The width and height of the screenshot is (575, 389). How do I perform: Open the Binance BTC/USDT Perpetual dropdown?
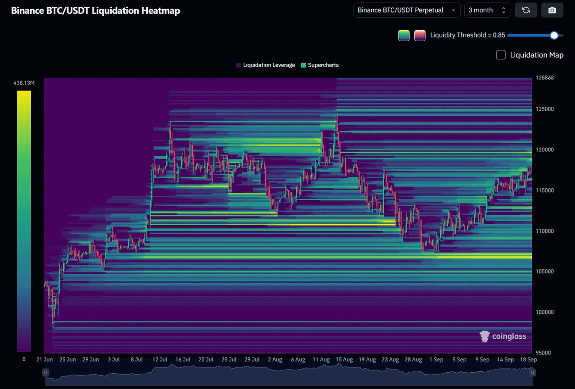[x=406, y=10]
